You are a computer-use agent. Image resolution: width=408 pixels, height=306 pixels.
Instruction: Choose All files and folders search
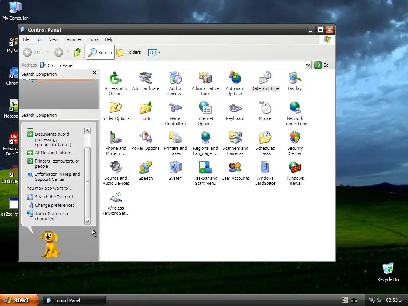click(49, 153)
